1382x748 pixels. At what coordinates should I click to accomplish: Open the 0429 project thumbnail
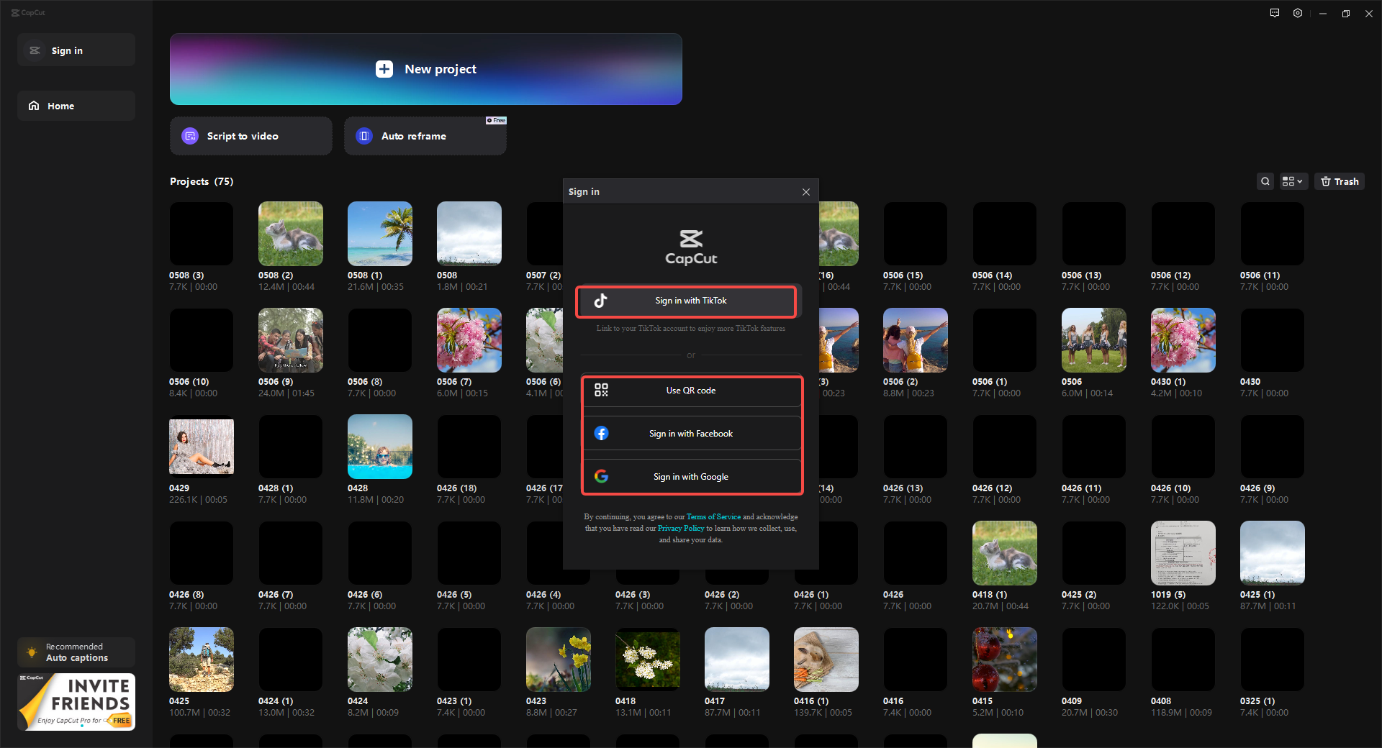click(201, 447)
